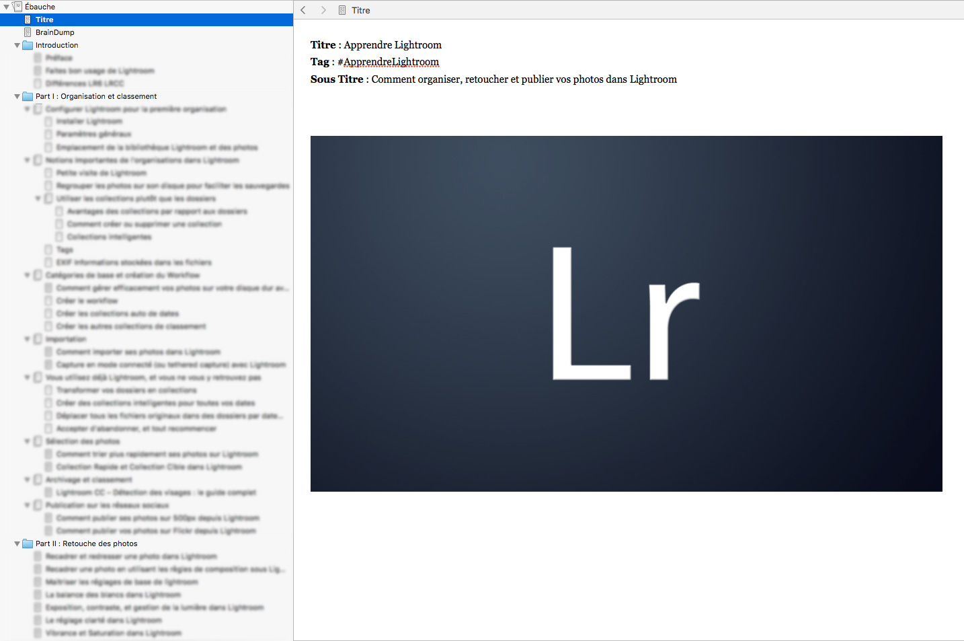Collapse 'Utiliser les collections plutôt que les dossiers'
The image size is (964, 641).
38,198
